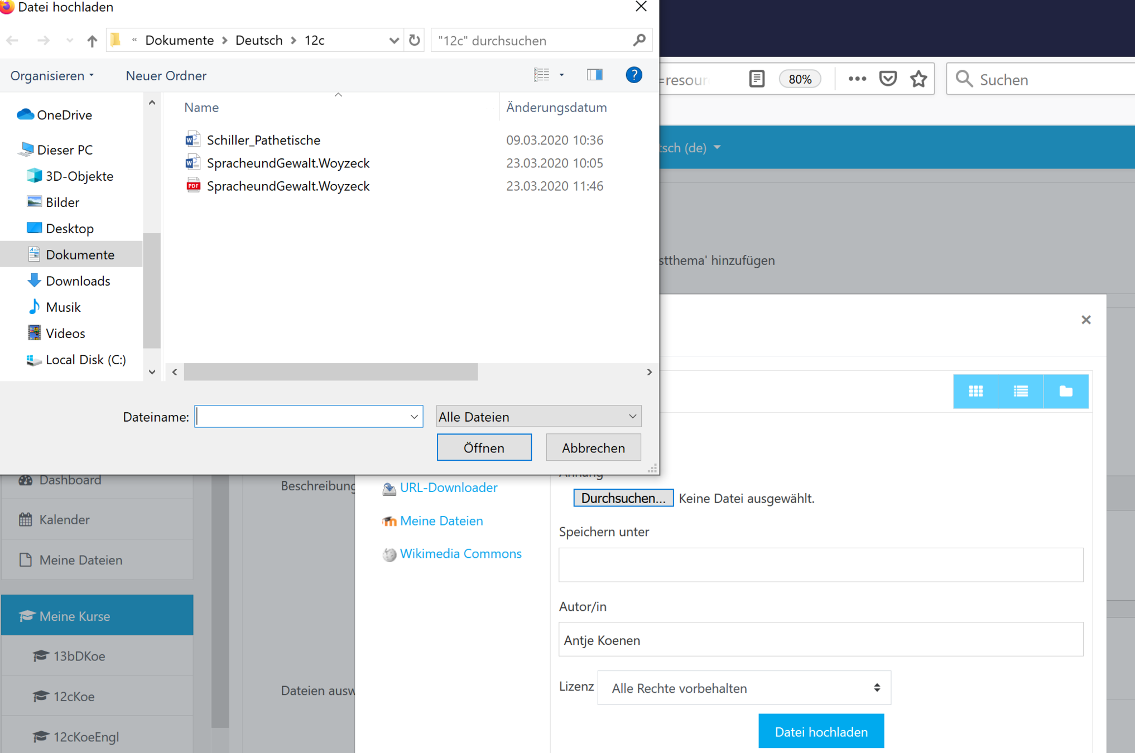Save page to Pocket icon
Screen dimensions: 1135x753
(888, 79)
